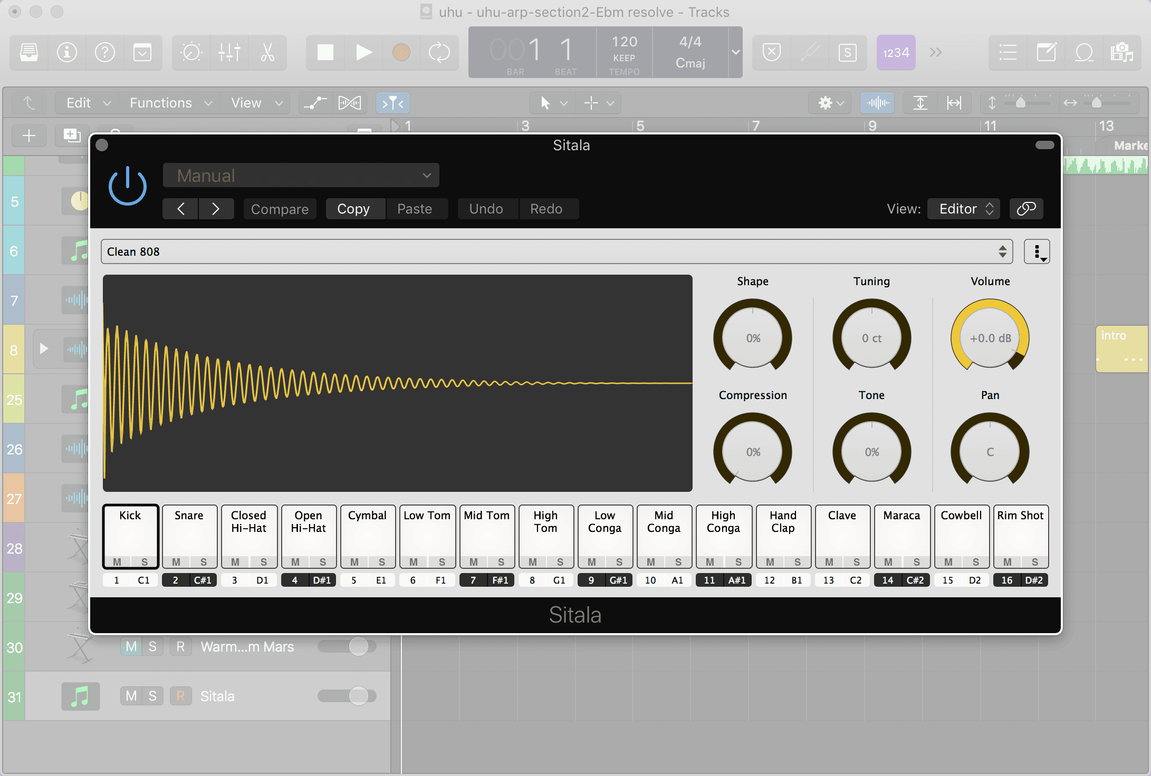Mute the Kick pad
The width and height of the screenshot is (1151, 776).
tap(117, 562)
